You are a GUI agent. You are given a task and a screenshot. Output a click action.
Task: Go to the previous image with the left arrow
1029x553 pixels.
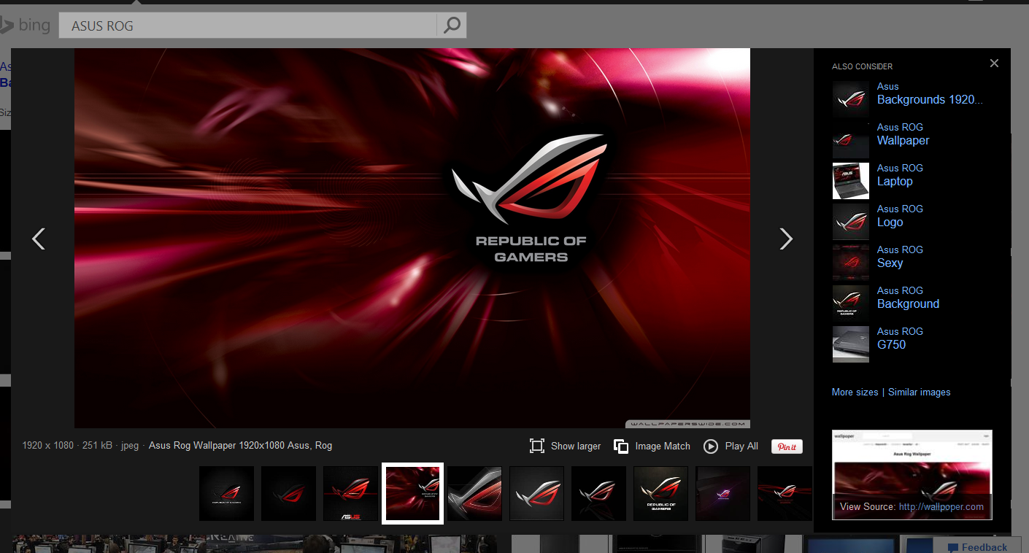[x=39, y=239]
